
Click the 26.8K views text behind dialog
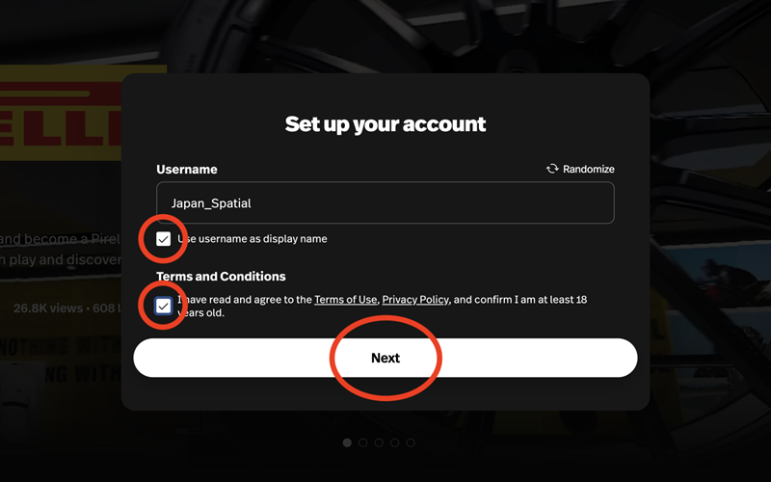pyautogui.click(x=48, y=308)
